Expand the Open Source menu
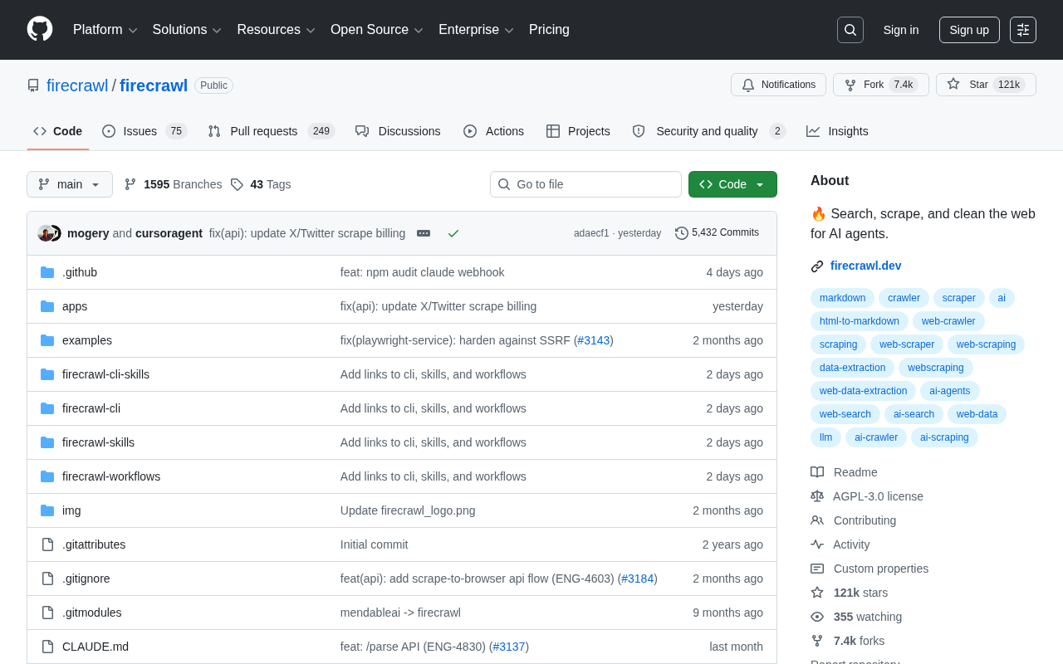This screenshot has width=1063, height=664. tap(377, 30)
